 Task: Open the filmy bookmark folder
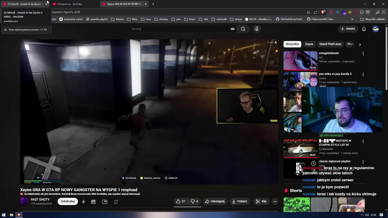coord(132,19)
